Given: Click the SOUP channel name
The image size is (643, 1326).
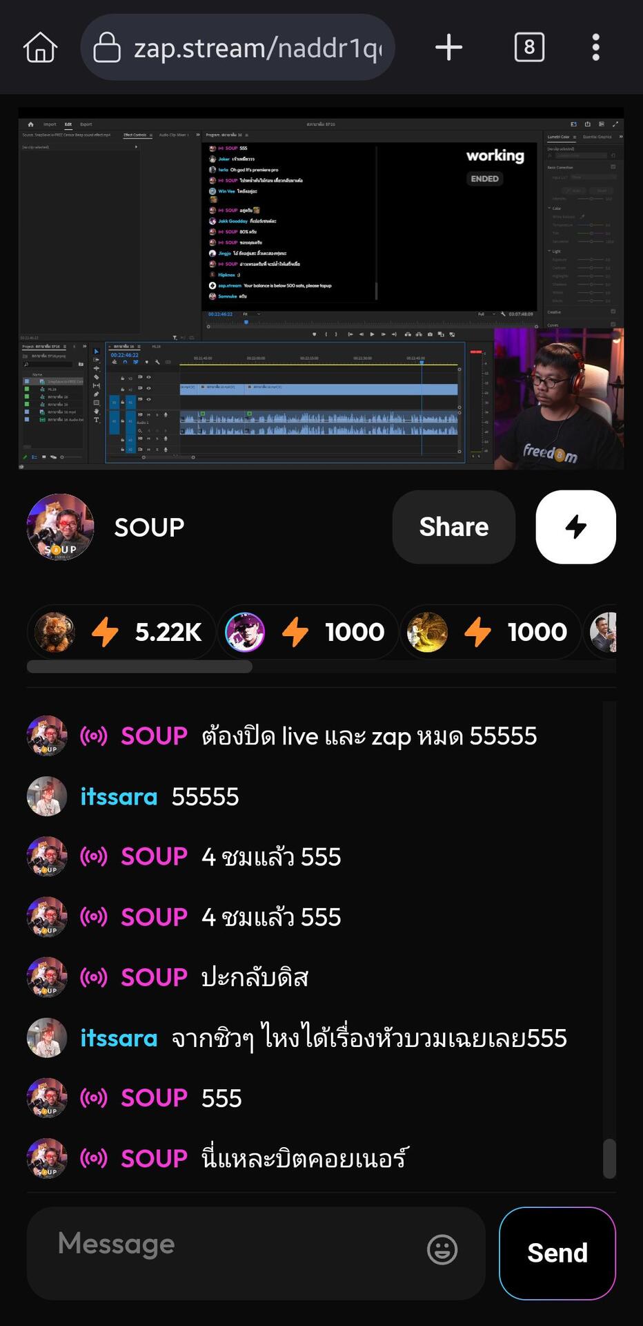Looking at the screenshot, I should (x=149, y=527).
